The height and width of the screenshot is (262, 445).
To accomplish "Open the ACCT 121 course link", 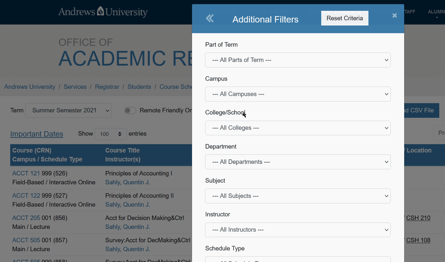I will point(26,173).
